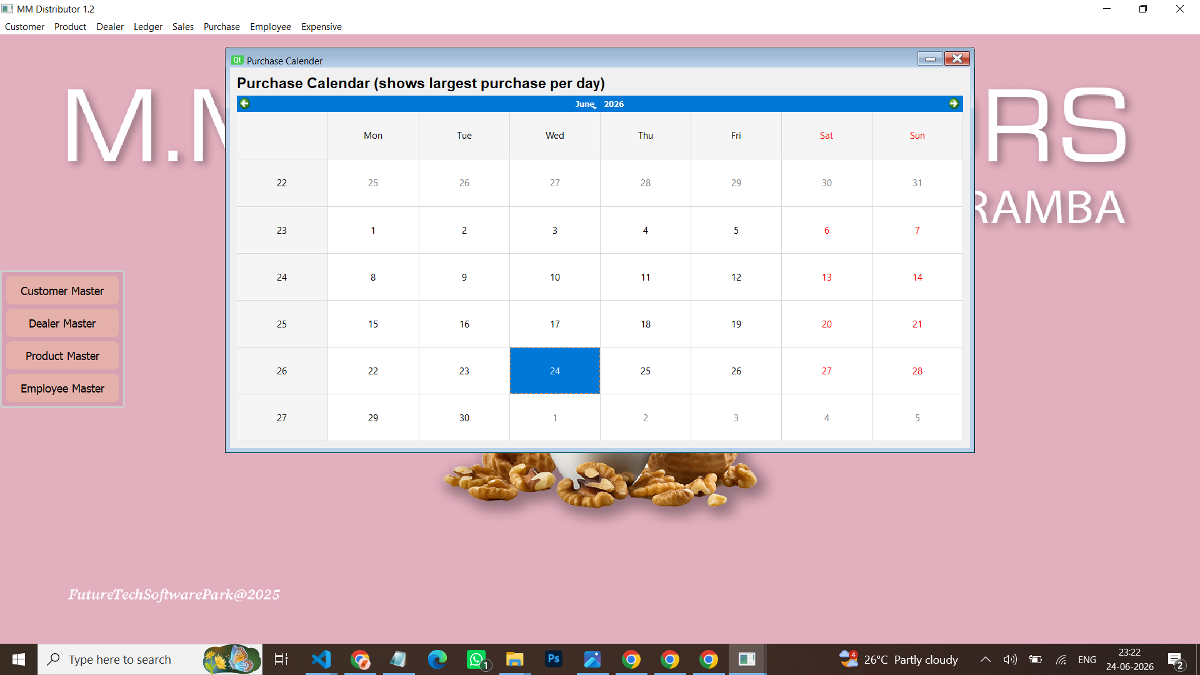Viewport: 1200px width, 675px height.
Task: Open Customer Master
Action: pos(62,291)
